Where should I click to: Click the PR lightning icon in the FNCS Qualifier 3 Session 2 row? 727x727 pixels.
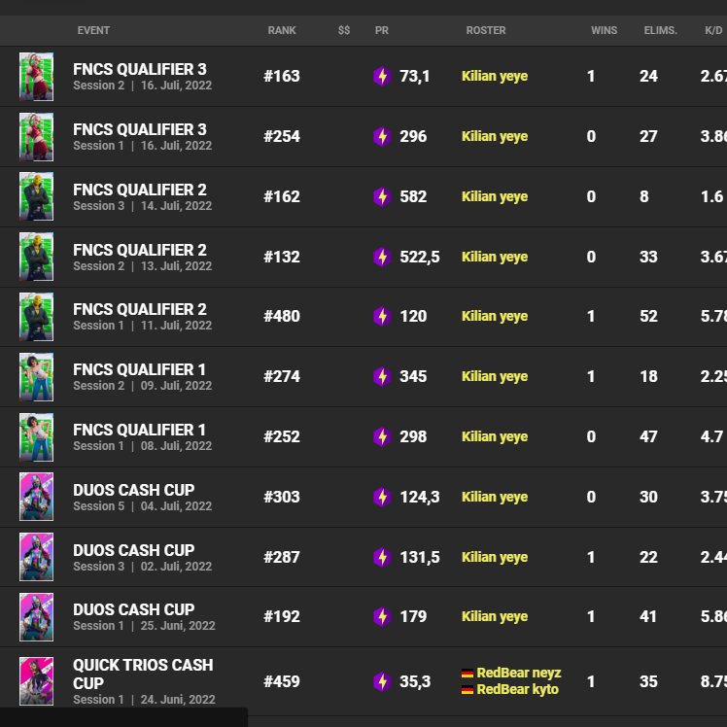click(382, 76)
